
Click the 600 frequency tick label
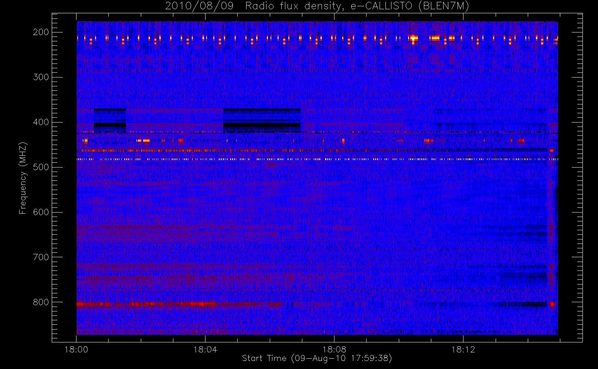click(41, 212)
